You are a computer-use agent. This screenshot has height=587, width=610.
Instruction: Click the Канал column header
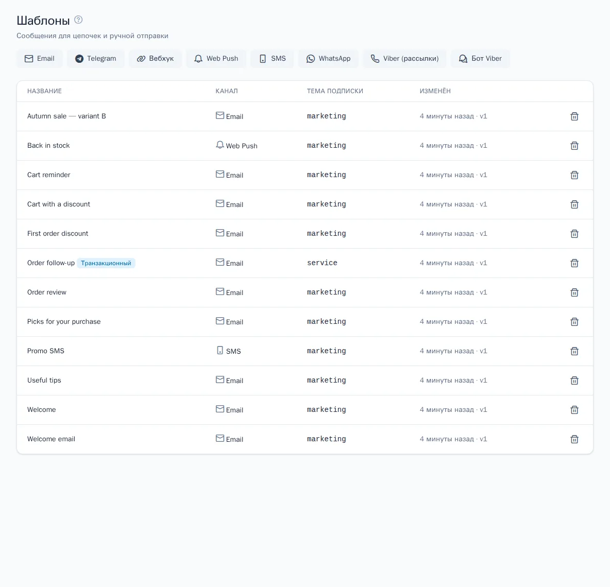(226, 91)
